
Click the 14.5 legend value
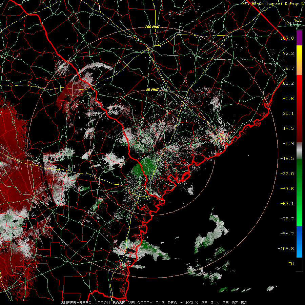(288, 128)
